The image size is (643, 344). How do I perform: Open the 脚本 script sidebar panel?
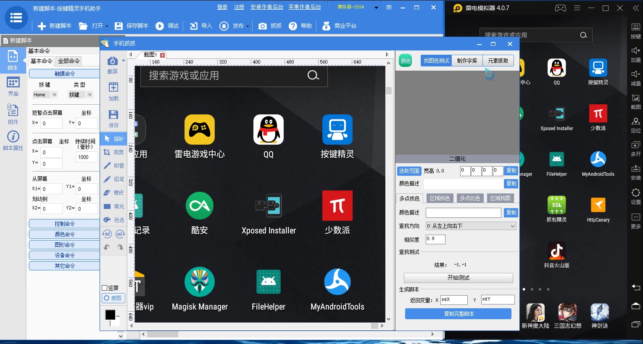point(13,61)
